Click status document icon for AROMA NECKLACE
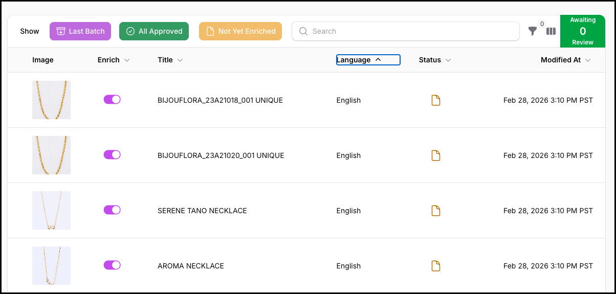This screenshot has height=294, width=616. pos(435,266)
